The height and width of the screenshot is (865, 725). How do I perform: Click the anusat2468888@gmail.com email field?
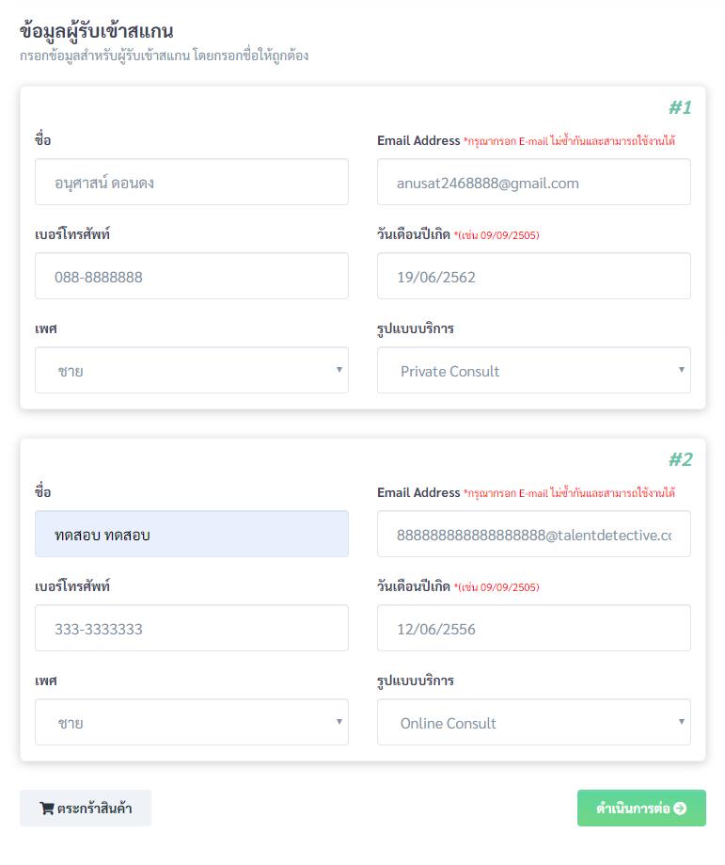point(534,182)
